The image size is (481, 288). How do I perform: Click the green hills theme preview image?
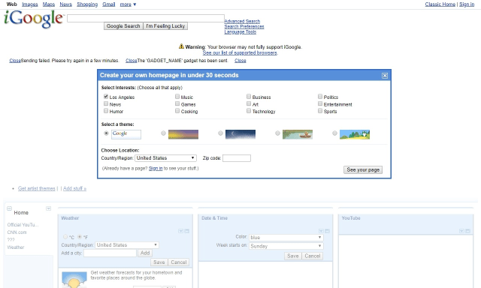pyautogui.click(x=355, y=134)
